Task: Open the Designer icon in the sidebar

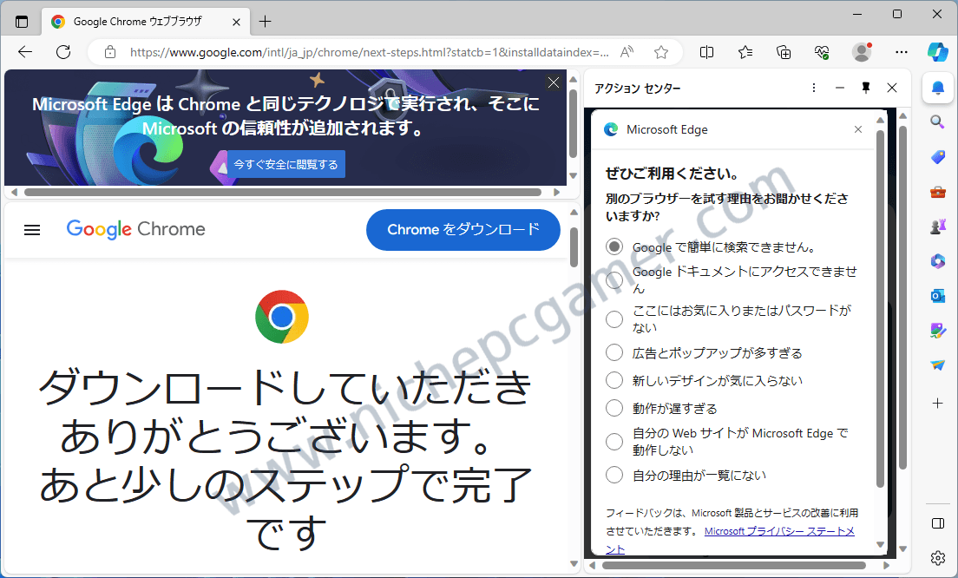Action: [x=938, y=331]
